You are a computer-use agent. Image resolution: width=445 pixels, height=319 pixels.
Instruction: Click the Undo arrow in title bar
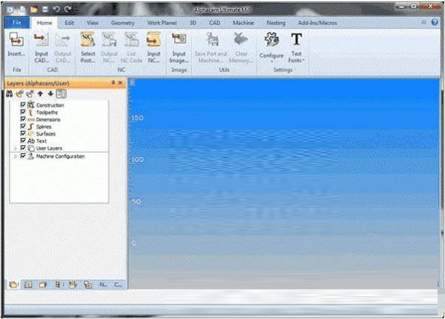click(56, 10)
